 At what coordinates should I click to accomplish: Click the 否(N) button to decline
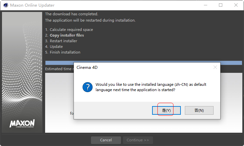(199, 110)
